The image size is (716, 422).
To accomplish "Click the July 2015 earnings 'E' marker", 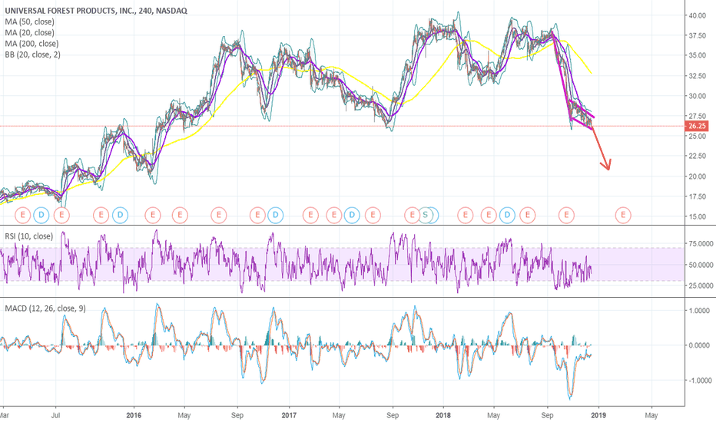I will click(x=61, y=214).
